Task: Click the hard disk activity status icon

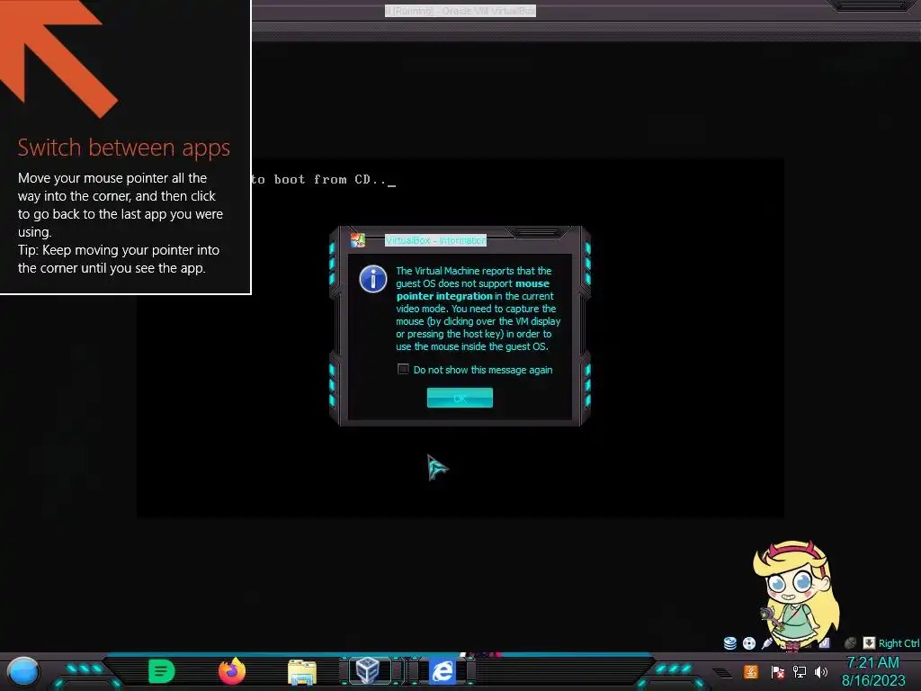Action: click(730, 642)
